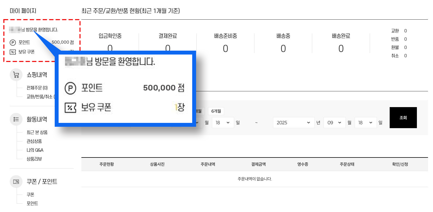Viewport: 433px width, 212px height.
Task: Click the large P point icon in enlarged callout
Action: coord(70,88)
